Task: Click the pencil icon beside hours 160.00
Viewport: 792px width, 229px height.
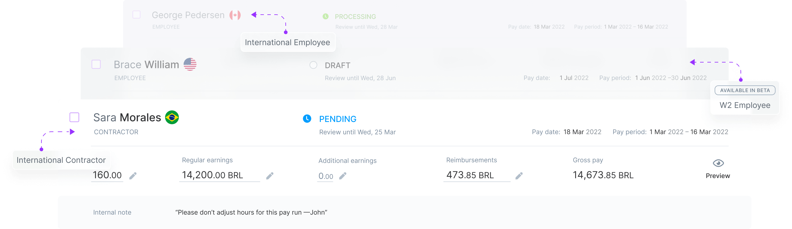Action: click(x=133, y=176)
